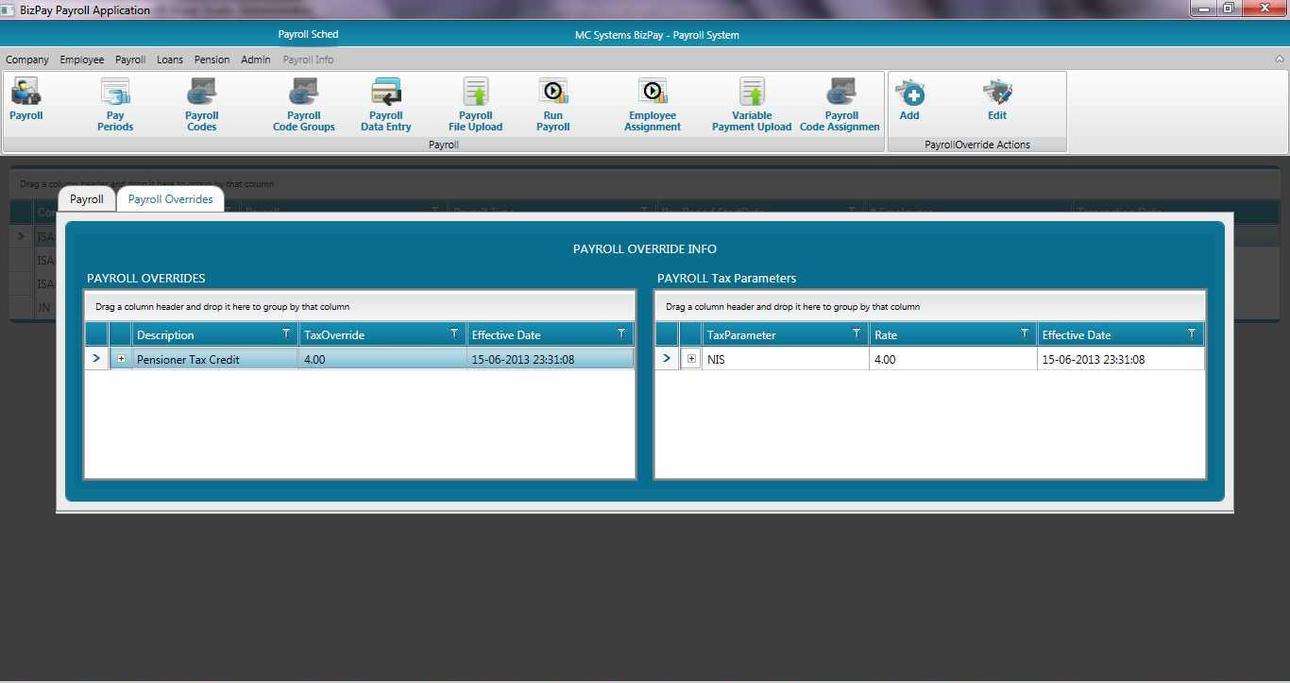Click the Run Payroll icon
Screen dimensions: 1290x683
[x=552, y=104]
